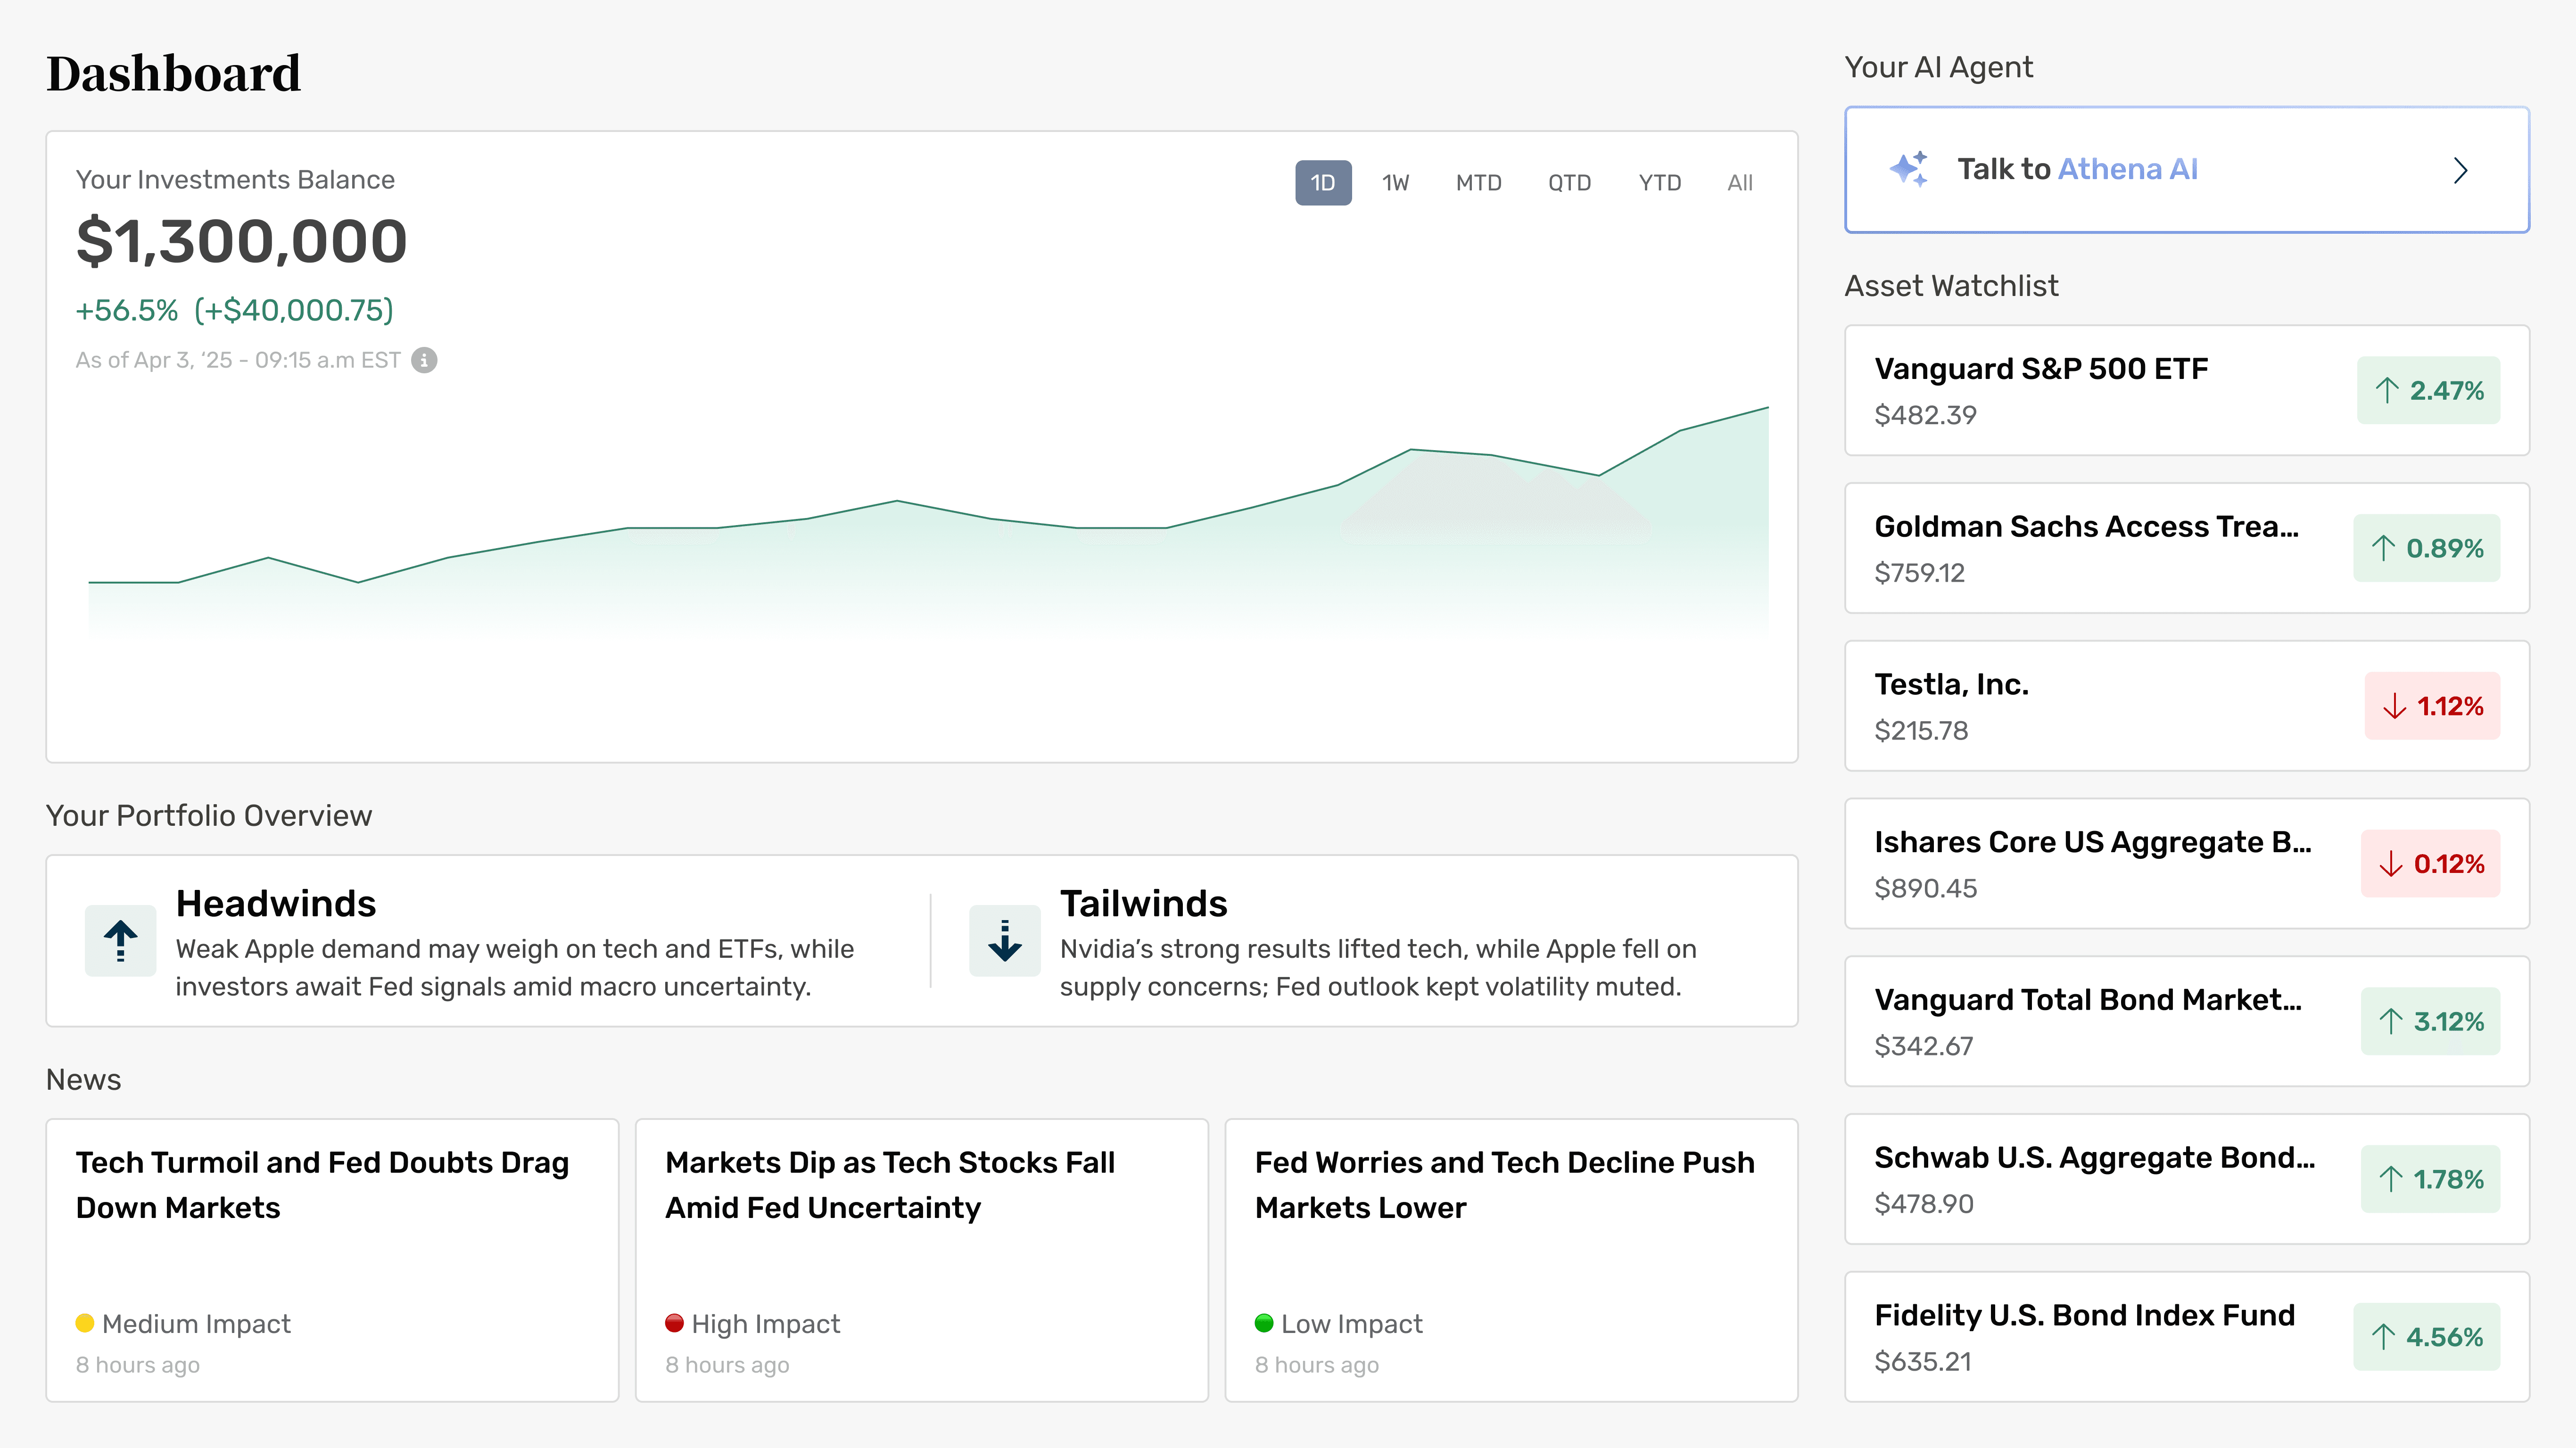Select the YTD time range

tap(1659, 183)
